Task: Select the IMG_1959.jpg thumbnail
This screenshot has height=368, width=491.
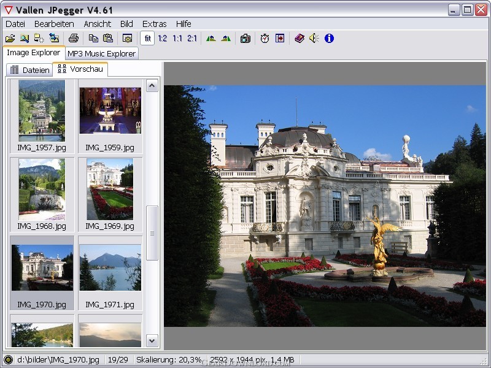Action: click(110, 116)
